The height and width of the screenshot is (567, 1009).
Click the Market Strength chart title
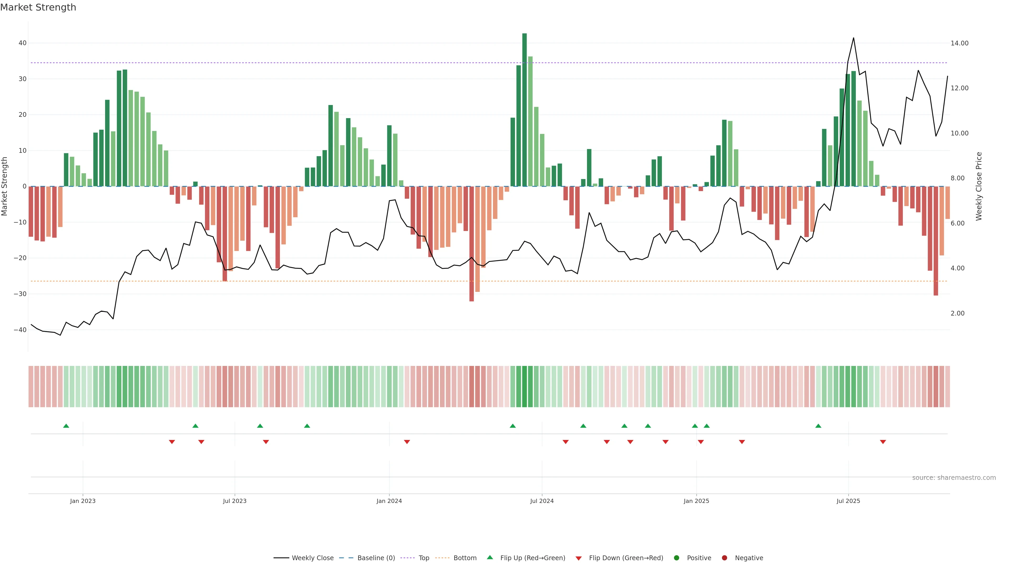click(38, 7)
